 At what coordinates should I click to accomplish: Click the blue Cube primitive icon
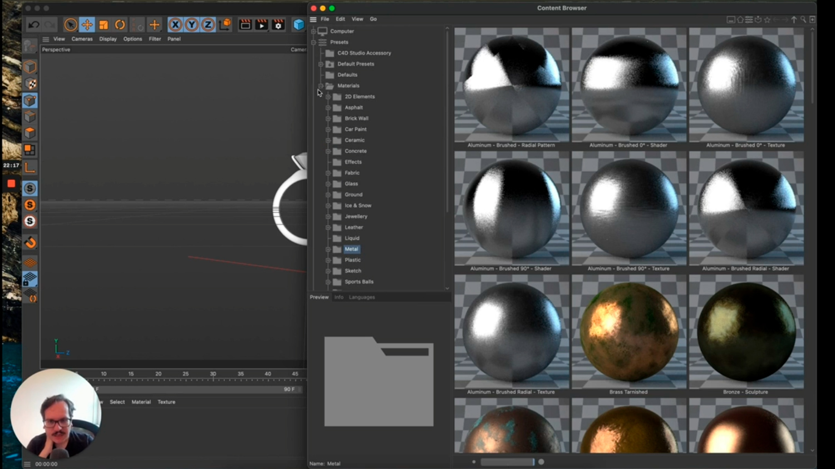(x=299, y=24)
